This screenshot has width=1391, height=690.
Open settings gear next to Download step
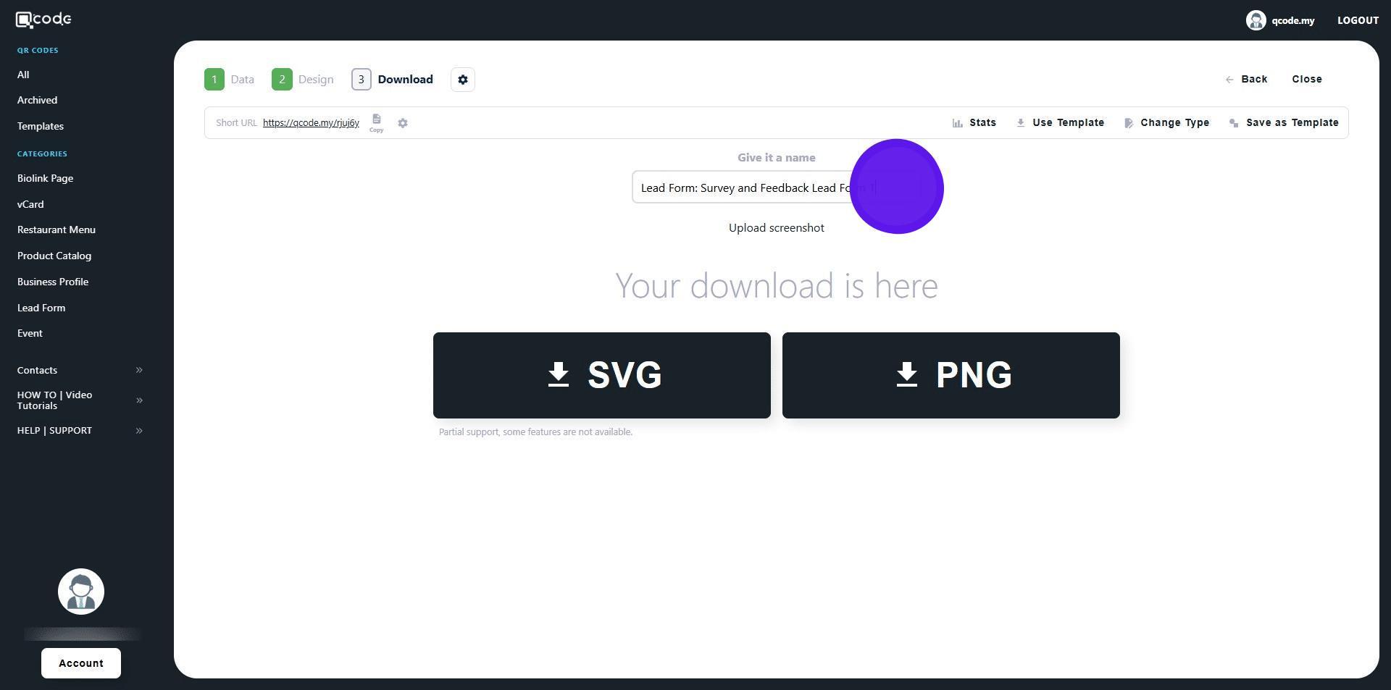tap(463, 80)
